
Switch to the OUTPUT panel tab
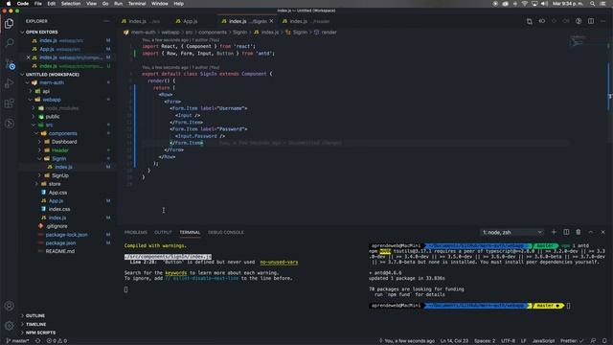163,232
